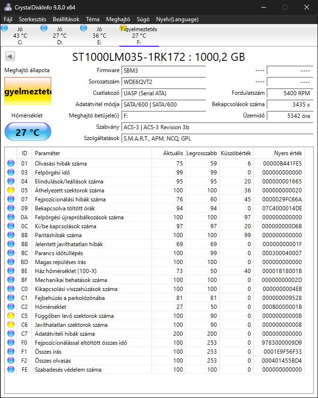
Task: Open the Szerkesztés menu
Action: pos(33,19)
